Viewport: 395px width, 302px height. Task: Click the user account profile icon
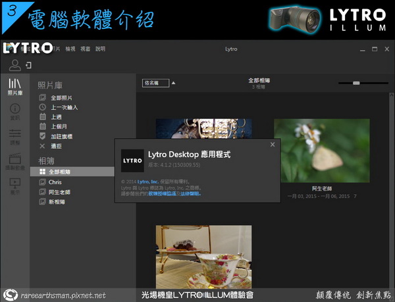pyautogui.click(x=13, y=64)
